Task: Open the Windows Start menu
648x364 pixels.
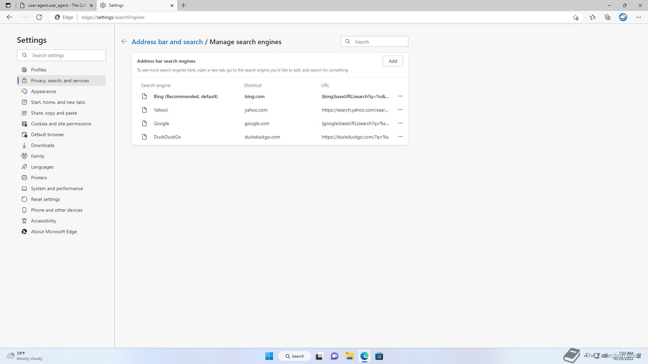Action: 269,356
